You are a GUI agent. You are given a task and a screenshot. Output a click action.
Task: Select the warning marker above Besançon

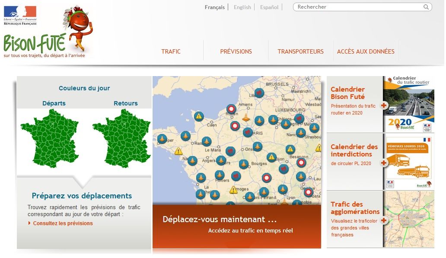[290, 149]
